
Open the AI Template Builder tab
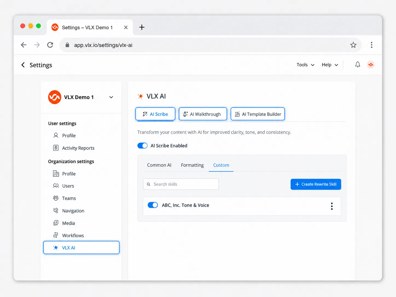pos(258,114)
